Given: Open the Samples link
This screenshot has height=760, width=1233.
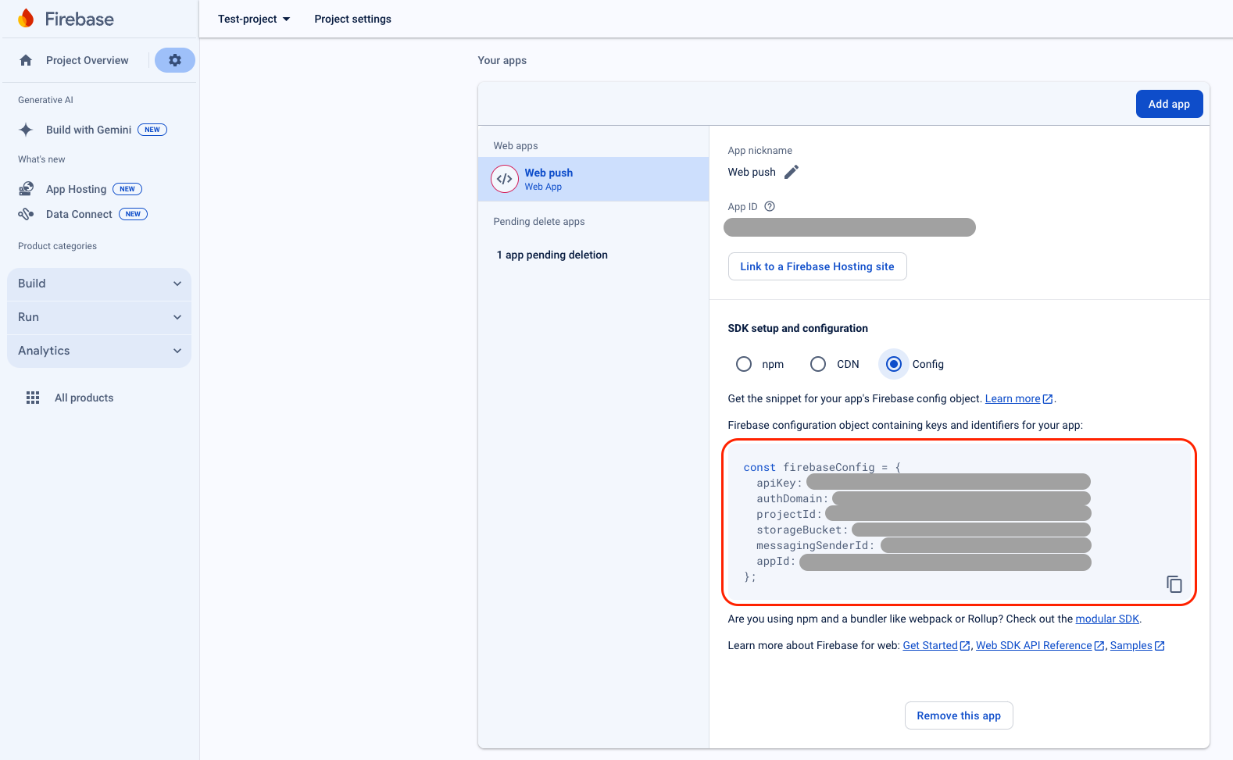Looking at the screenshot, I should 1131,645.
